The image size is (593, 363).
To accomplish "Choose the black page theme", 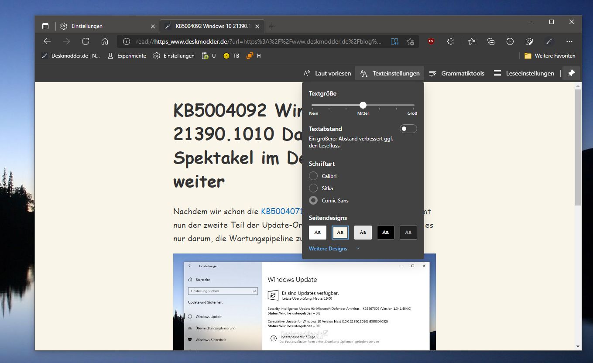I will [386, 233].
